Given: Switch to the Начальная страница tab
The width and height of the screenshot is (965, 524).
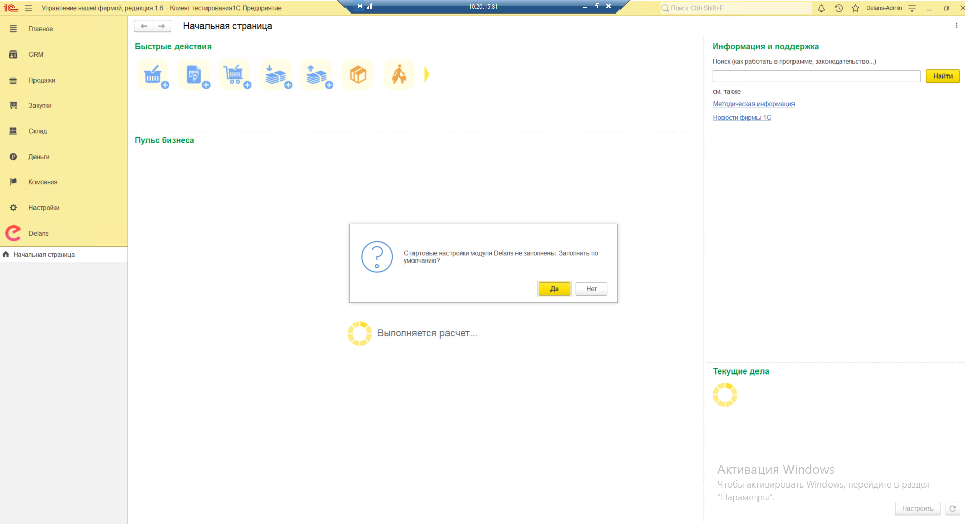Looking at the screenshot, I should pyautogui.click(x=64, y=254).
